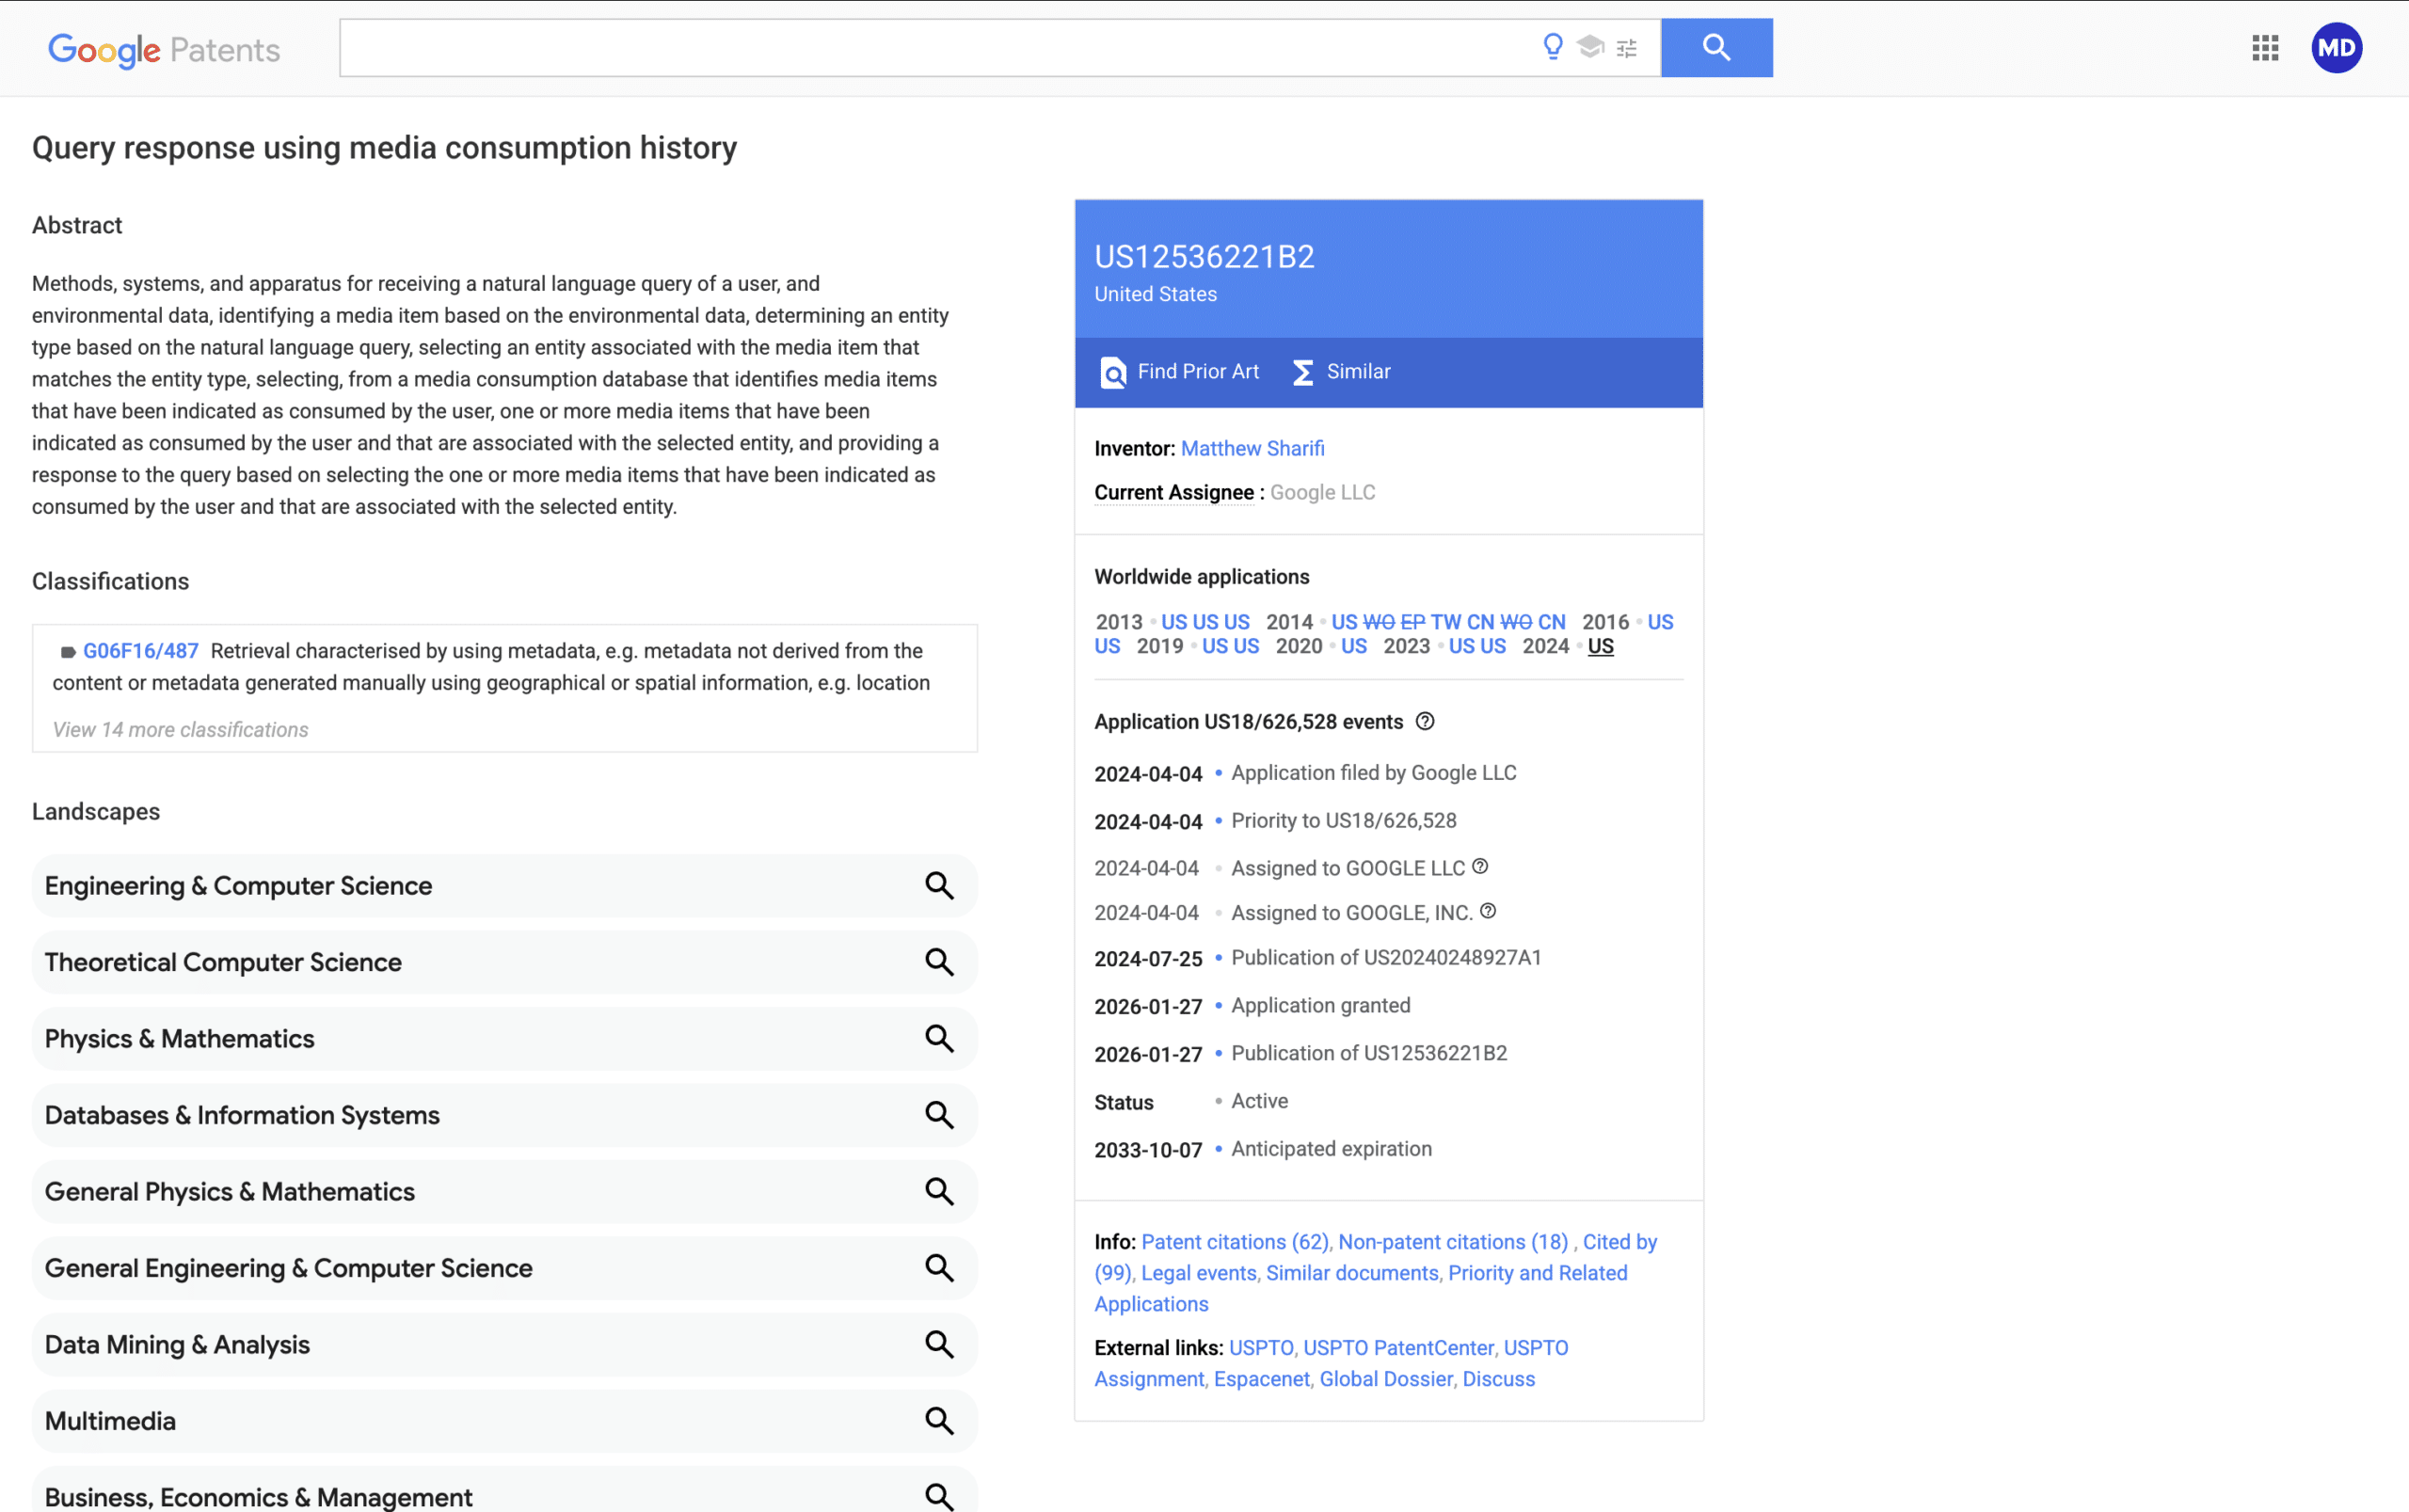The image size is (2409, 1512).
Task: Search Data Mining & Analysis via its magnifier icon
Action: point(939,1344)
